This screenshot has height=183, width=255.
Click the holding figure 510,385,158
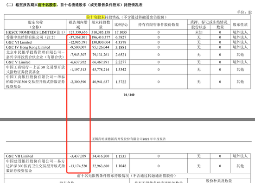tap(101, 32)
